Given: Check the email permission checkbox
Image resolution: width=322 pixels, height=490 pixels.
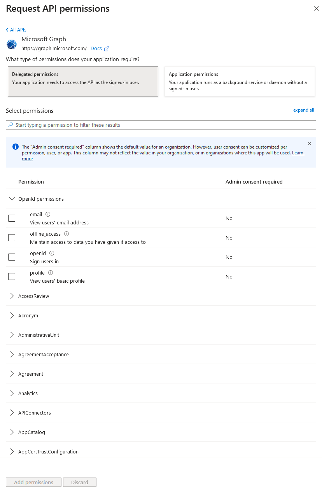Looking at the screenshot, I should pos(12,218).
